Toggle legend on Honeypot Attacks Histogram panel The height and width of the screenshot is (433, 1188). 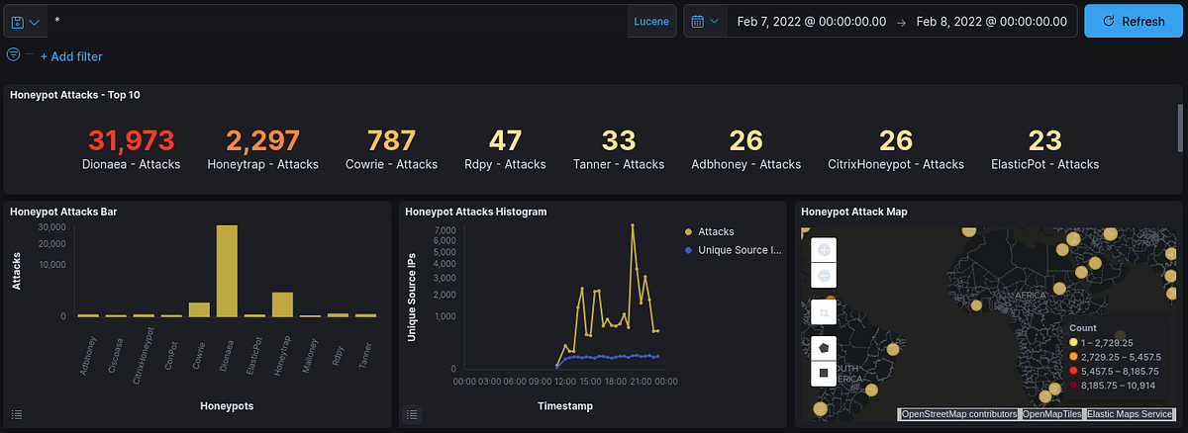[413, 414]
